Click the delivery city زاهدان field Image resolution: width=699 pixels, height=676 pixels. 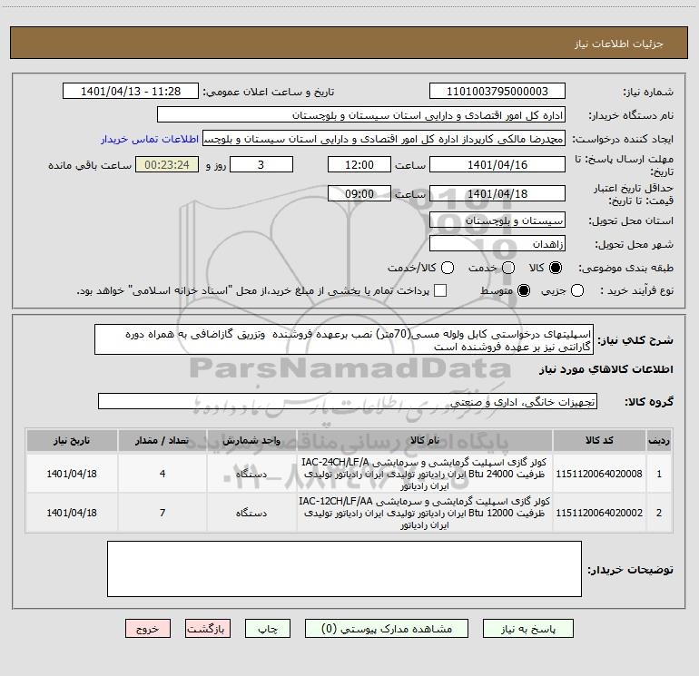(497, 243)
